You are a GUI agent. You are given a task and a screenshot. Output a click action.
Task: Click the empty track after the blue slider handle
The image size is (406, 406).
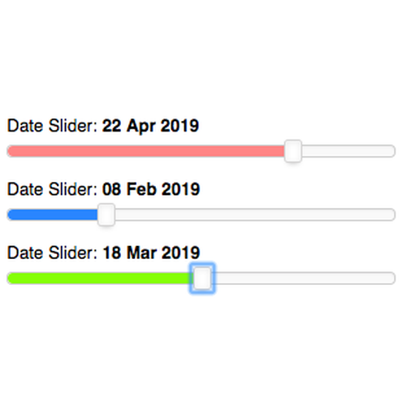coord(255,214)
